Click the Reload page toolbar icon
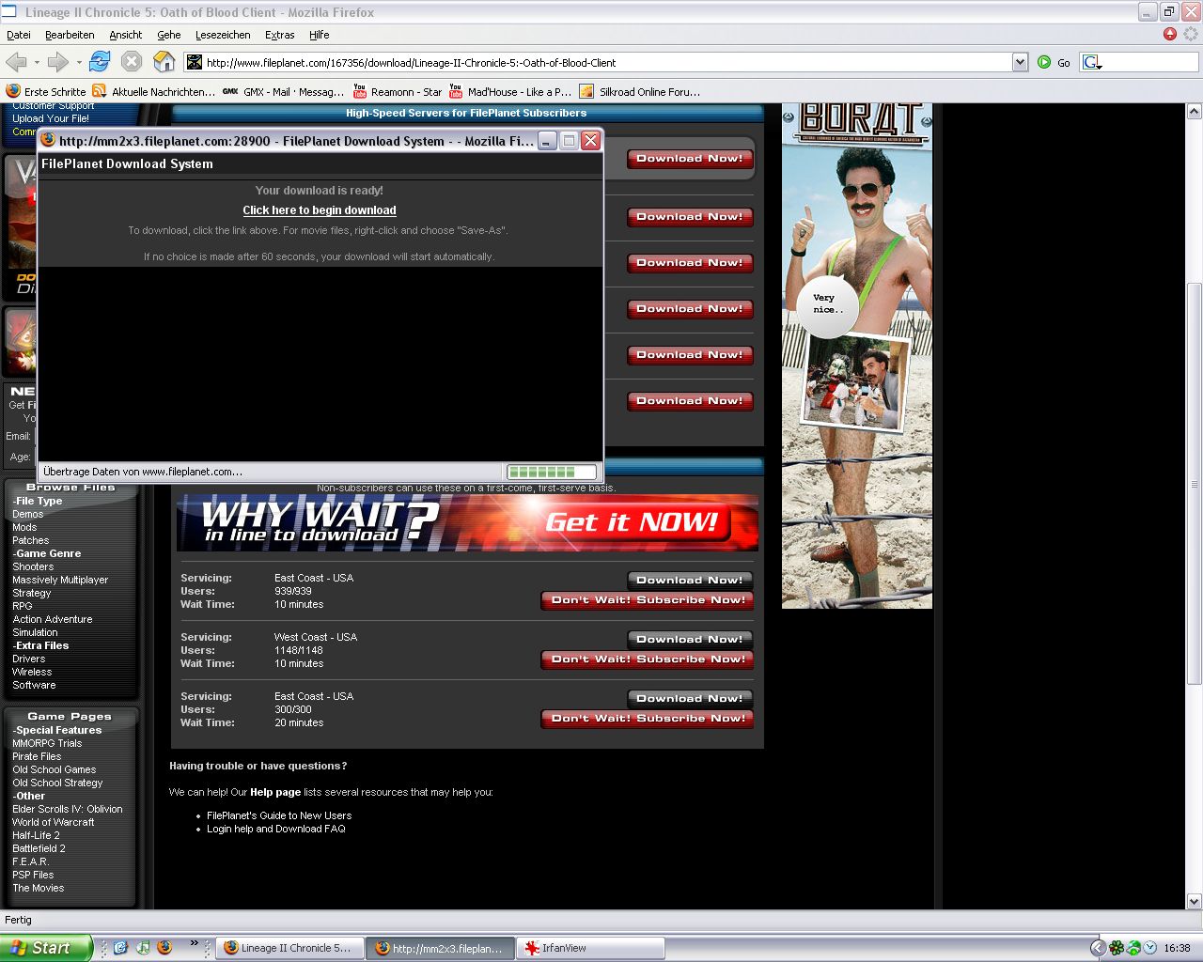The width and height of the screenshot is (1203, 962). point(100,62)
